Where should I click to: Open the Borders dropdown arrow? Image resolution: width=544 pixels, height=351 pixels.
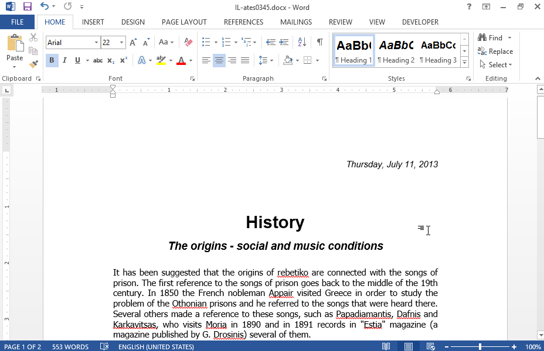[x=318, y=61]
